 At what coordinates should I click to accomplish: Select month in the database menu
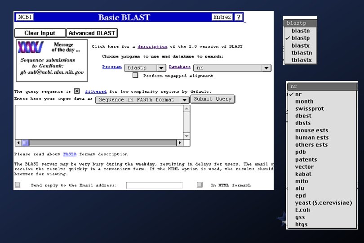(x=322, y=101)
